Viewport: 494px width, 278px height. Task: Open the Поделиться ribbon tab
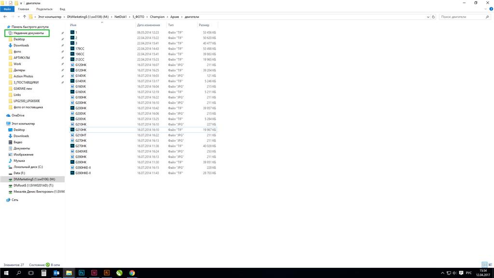[x=44, y=9]
